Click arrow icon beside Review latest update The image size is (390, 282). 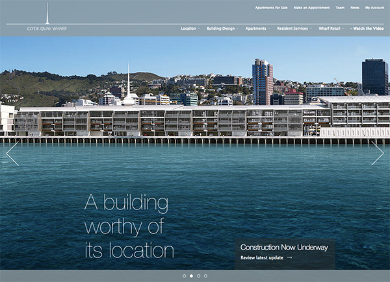(289, 257)
